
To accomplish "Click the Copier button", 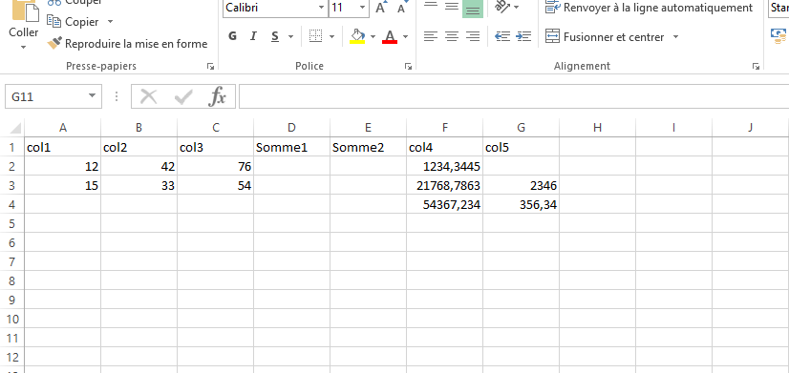I will 73,22.
